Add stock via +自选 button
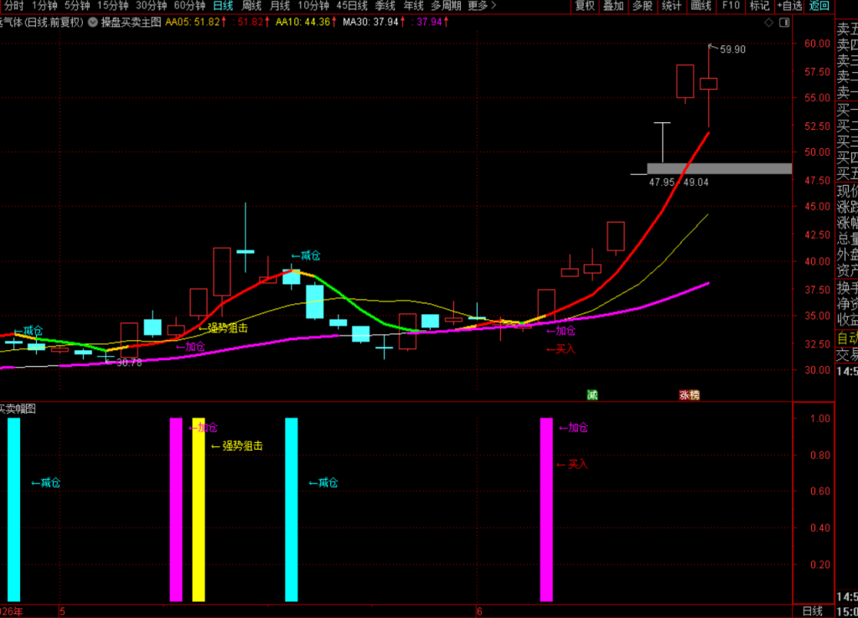858x618 pixels. [x=789, y=6]
